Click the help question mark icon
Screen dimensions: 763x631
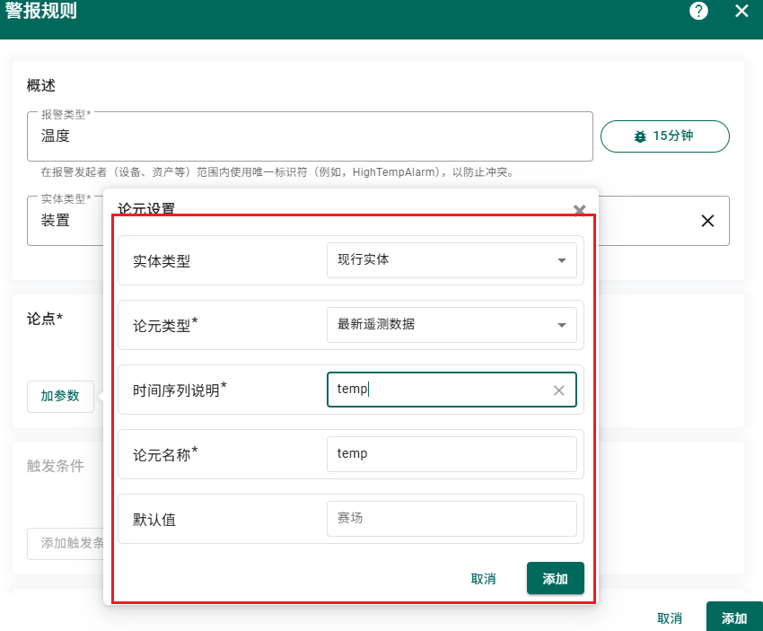[698, 11]
